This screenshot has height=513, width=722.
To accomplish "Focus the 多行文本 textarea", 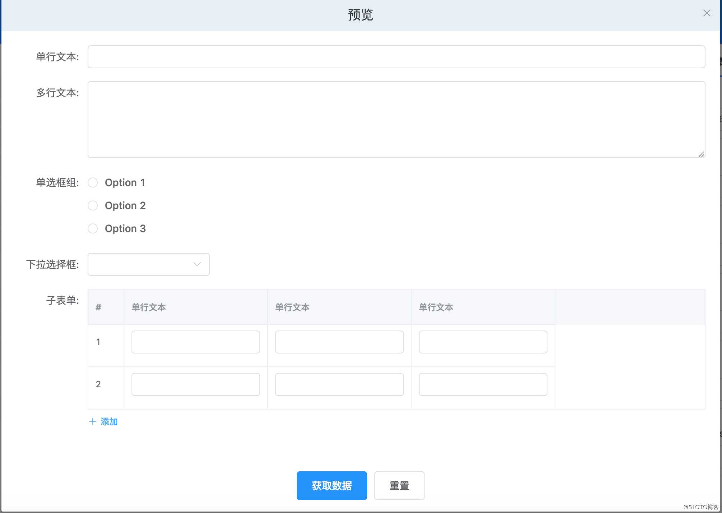I will pyautogui.click(x=396, y=120).
